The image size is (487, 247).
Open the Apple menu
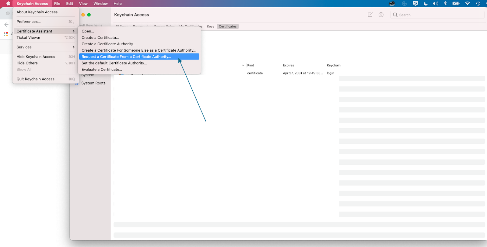click(8, 4)
